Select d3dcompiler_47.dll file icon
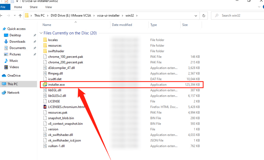The width and height of the screenshot is (264, 160). point(45,68)
